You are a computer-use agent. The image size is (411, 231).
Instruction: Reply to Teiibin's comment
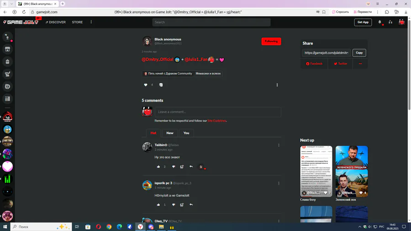(x=191, y=167)
